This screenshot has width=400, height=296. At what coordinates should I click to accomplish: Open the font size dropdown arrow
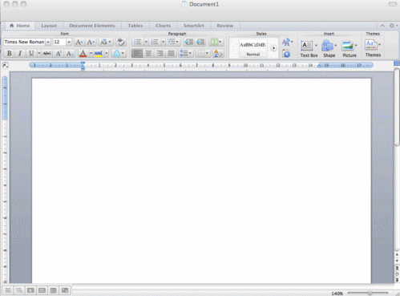click(69, 42)
